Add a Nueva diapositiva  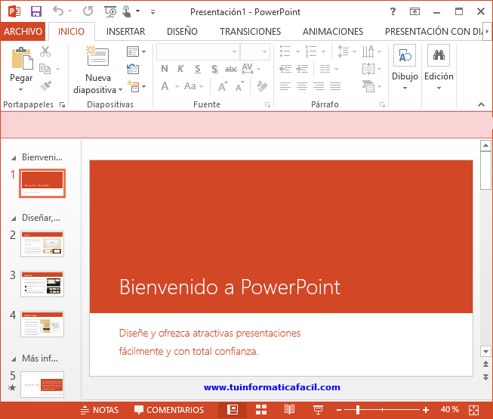pos(98,70)
